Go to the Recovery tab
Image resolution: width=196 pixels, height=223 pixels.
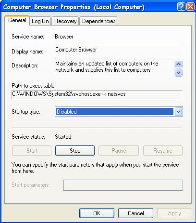click(x=65, y=21)
